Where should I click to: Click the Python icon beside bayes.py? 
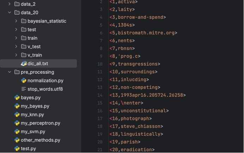point(17,98)
